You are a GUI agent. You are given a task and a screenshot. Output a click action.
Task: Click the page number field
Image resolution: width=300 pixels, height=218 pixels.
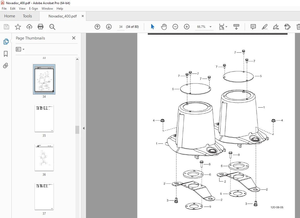[x=121, y=27]
